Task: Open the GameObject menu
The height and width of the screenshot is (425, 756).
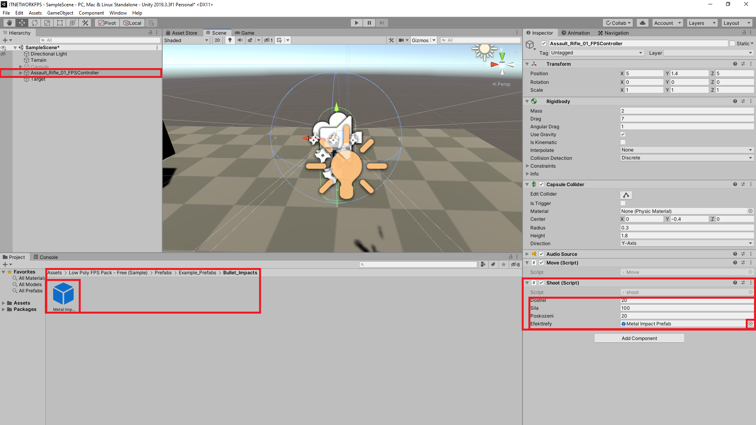Action: pos(60,13)
